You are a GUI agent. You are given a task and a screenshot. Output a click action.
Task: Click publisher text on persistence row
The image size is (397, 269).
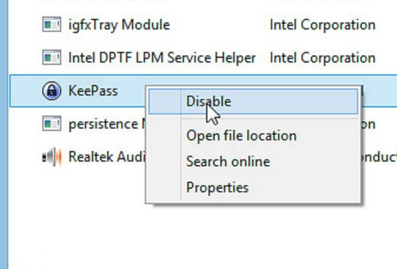(368, 124)
